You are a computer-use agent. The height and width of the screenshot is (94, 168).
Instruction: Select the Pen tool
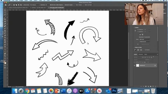pos(5,44)
